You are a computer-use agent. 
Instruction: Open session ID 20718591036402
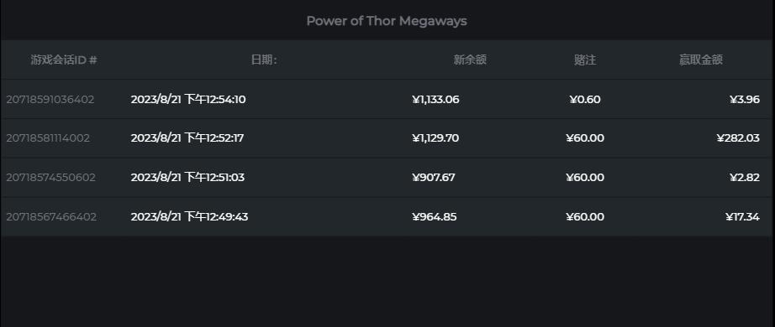[x=50, y=99]
